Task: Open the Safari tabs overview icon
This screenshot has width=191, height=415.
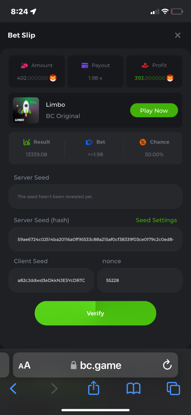Action: (x=173, y=389)
